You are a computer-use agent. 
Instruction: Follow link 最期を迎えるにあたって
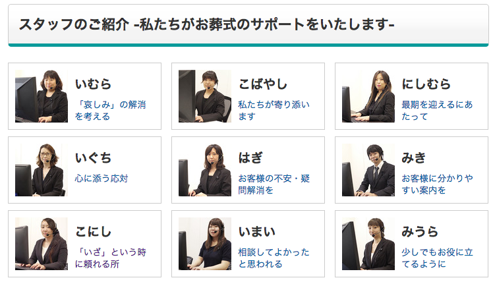tap(438, 110)
